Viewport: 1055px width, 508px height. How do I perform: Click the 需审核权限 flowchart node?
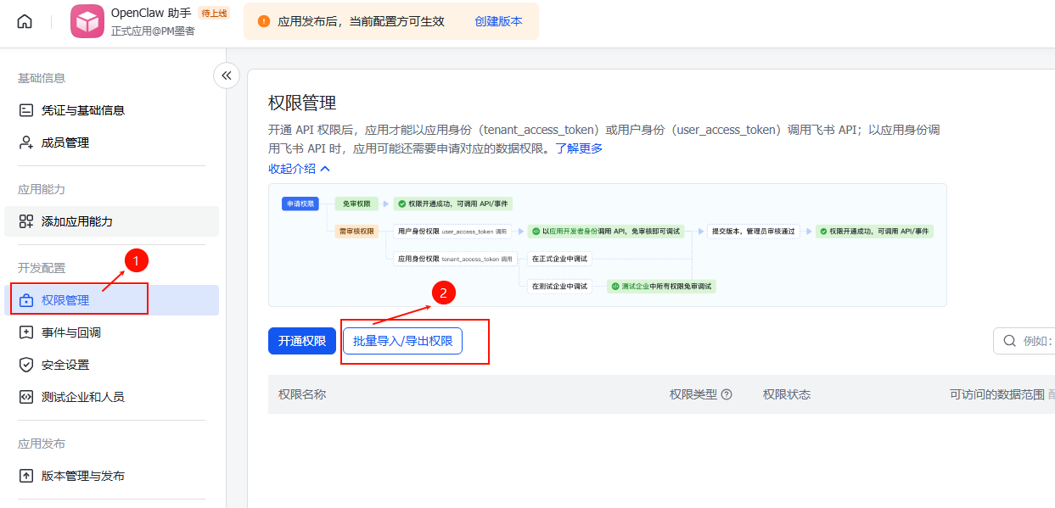pos(356,231)
